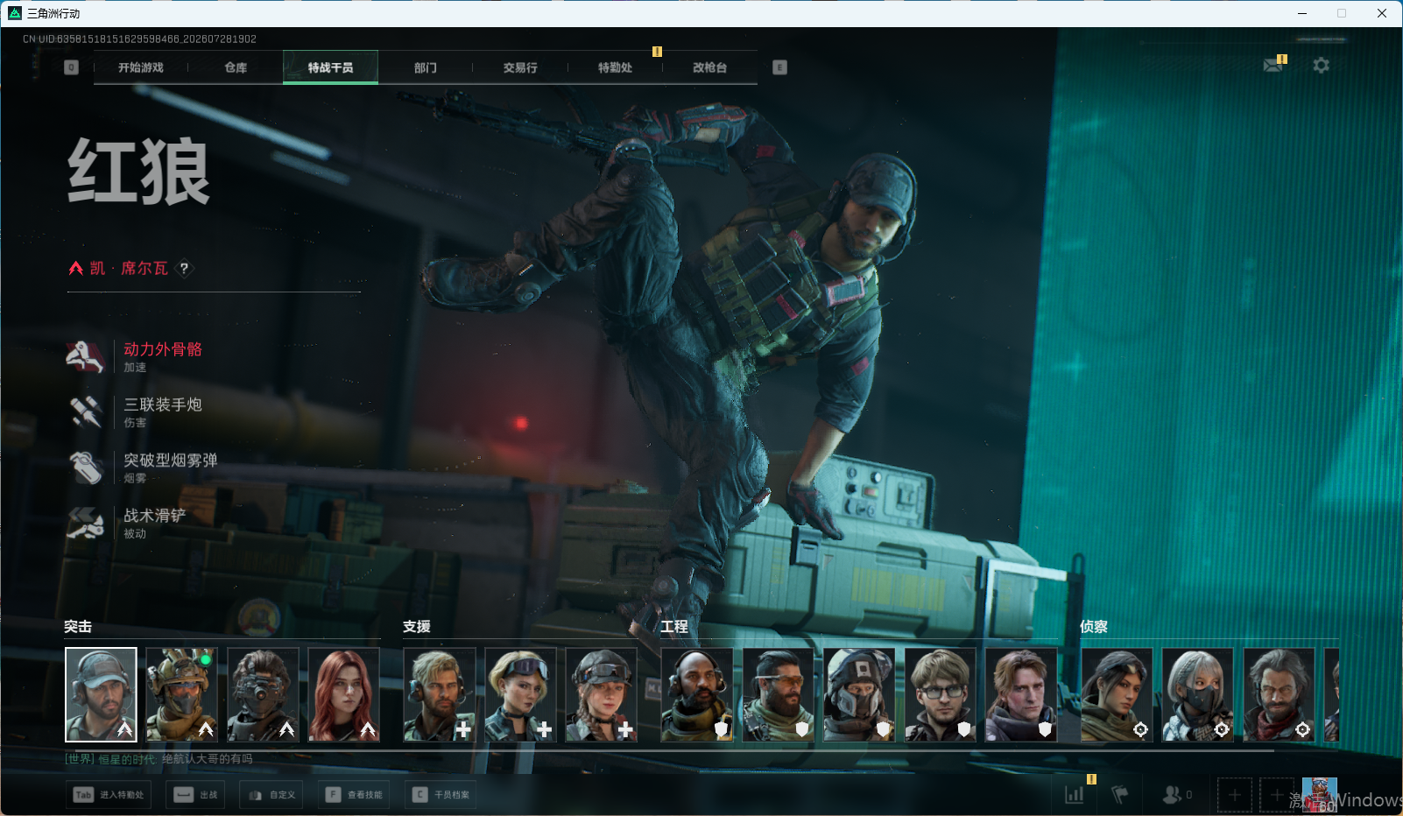Open the 开始游戏 tab
This screenshot has height=816, width=1403.
point(141,67)
